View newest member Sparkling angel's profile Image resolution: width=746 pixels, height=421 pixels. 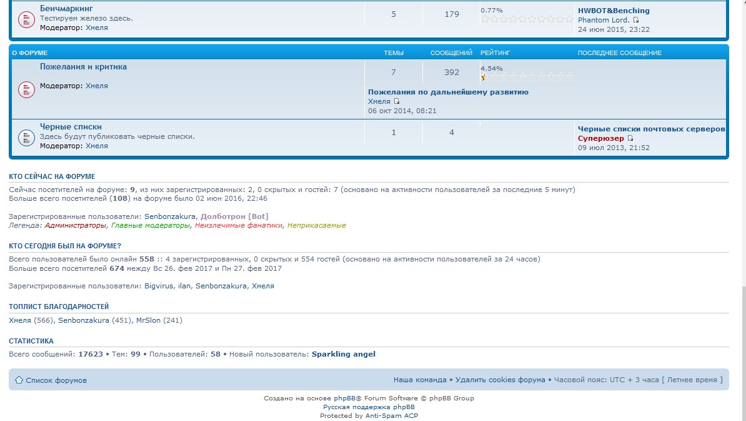pyautogui.click(x=343, y=354)
